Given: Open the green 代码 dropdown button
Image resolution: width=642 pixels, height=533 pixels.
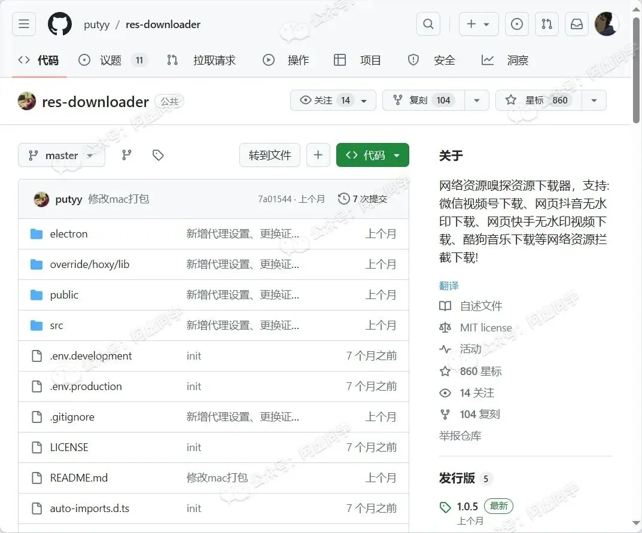Looking at the screenshot, I should tap(373, 155).
